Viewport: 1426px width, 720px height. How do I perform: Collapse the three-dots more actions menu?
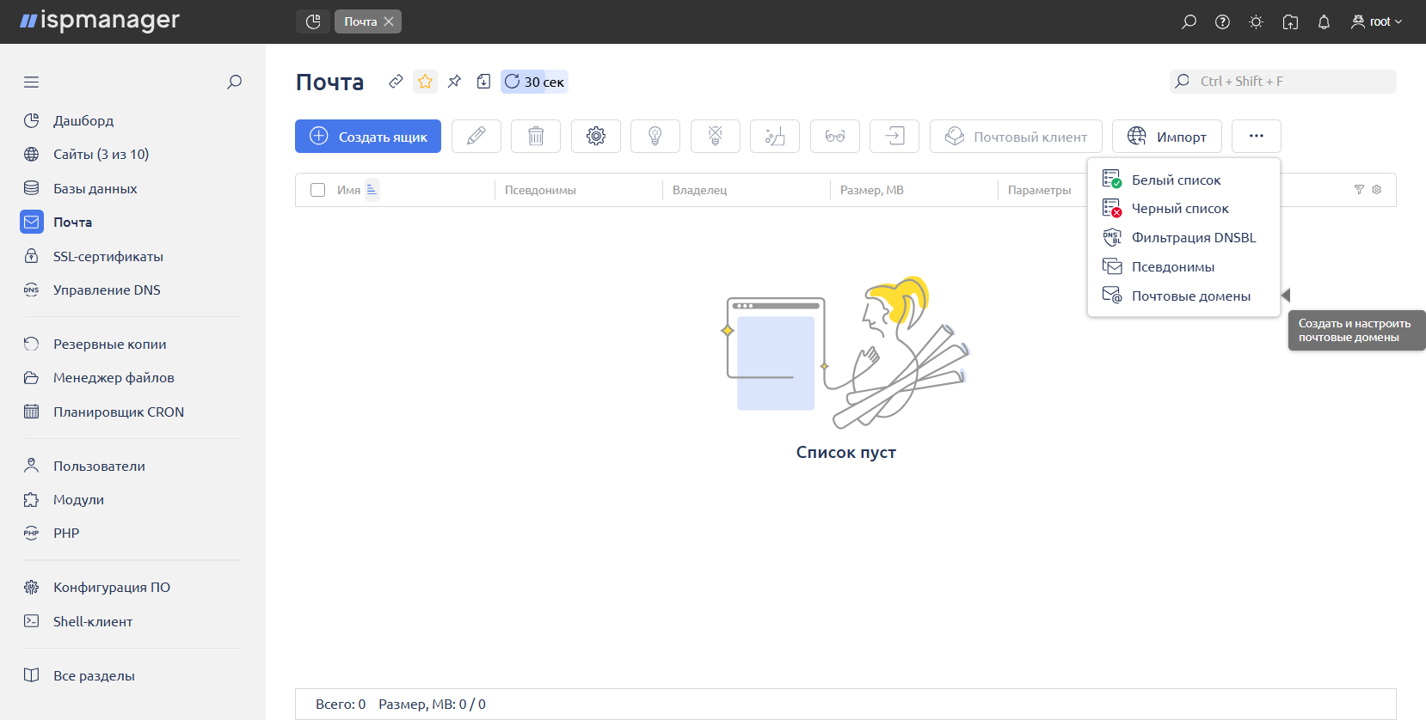click(x=1256, y=136)
